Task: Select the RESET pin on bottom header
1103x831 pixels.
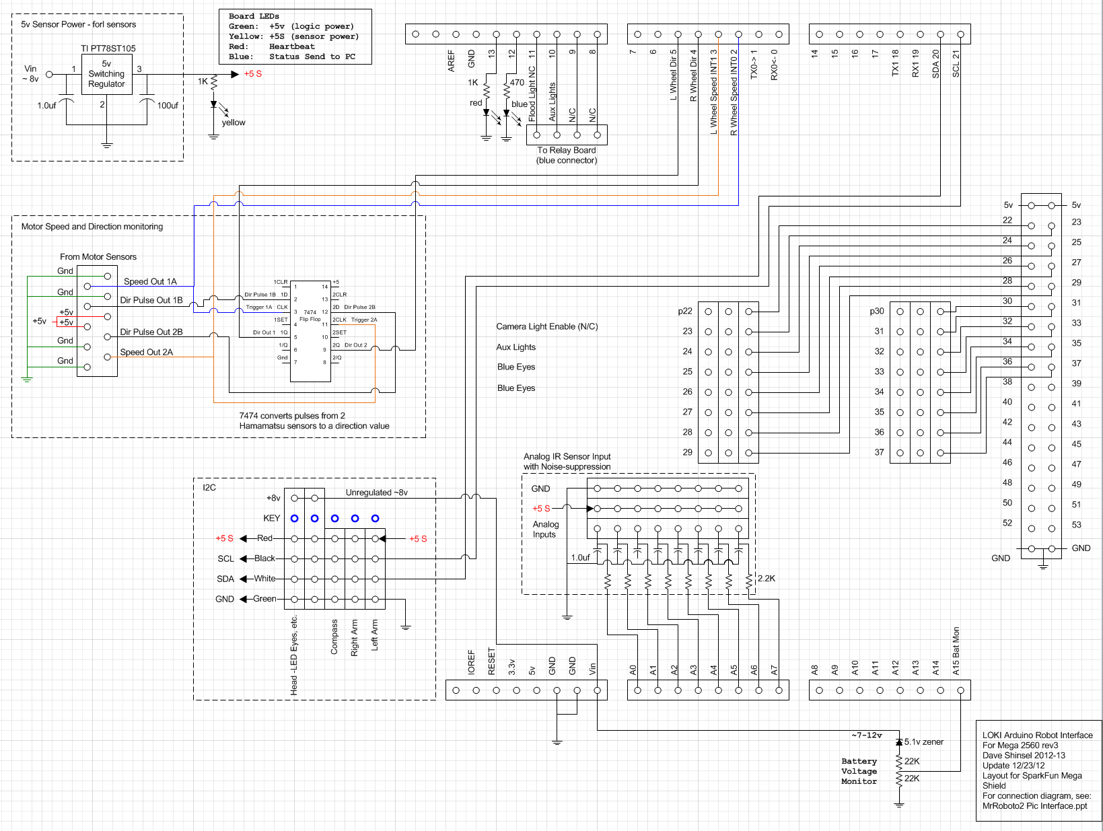Action: (x=496, y=690)
